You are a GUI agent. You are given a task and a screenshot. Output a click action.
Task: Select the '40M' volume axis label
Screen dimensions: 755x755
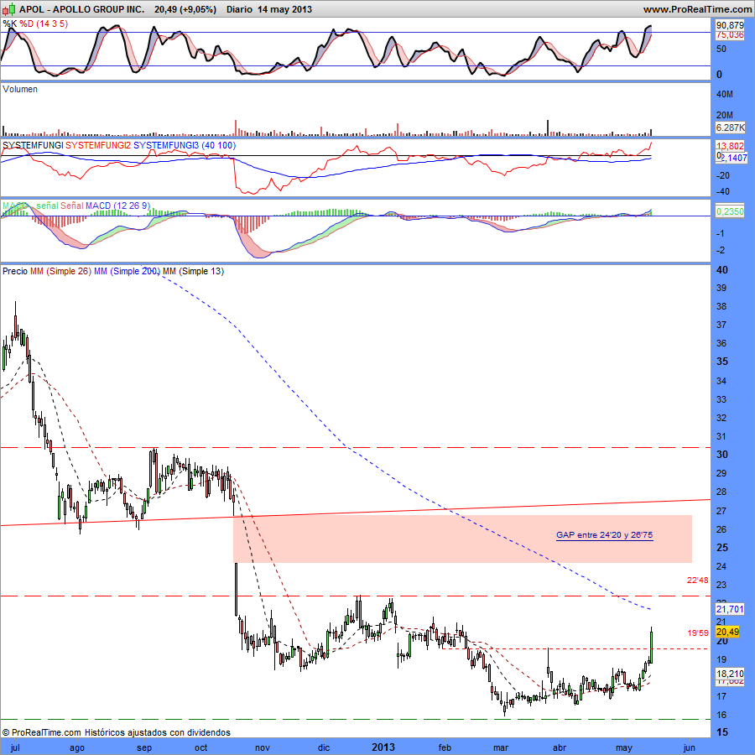click(x=725, y=94)
